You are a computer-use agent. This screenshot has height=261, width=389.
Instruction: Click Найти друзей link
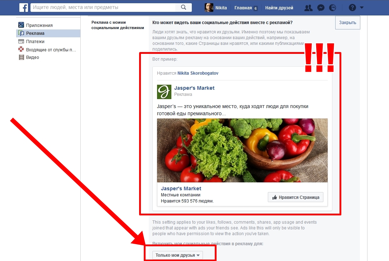coord(279,8)
